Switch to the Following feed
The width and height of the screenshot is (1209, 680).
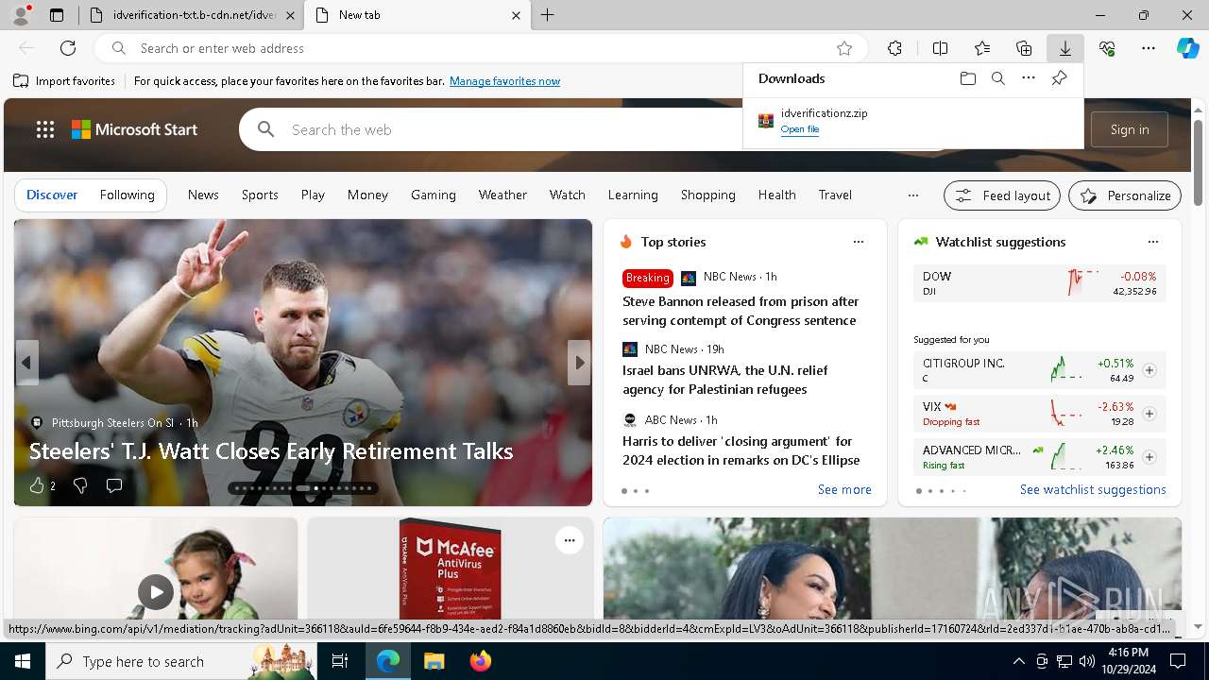point(127,195)
